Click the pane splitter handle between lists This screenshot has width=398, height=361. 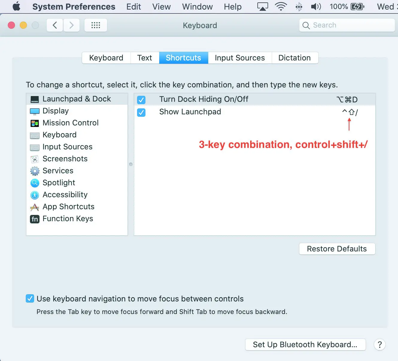(x=131, y=164)
